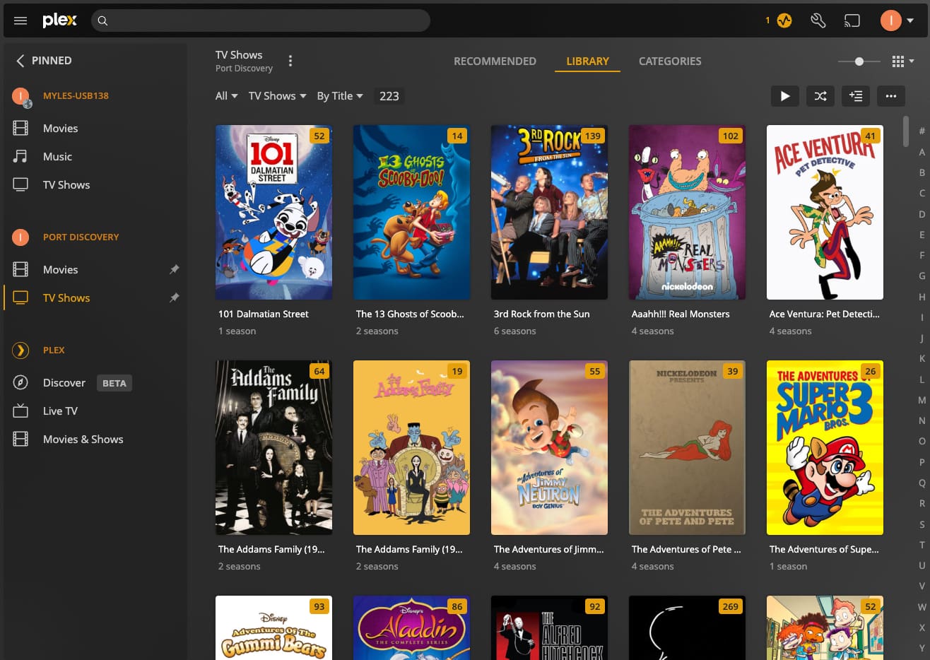
Task: Switch to the Recommended tab
Action: coord(495,61)
